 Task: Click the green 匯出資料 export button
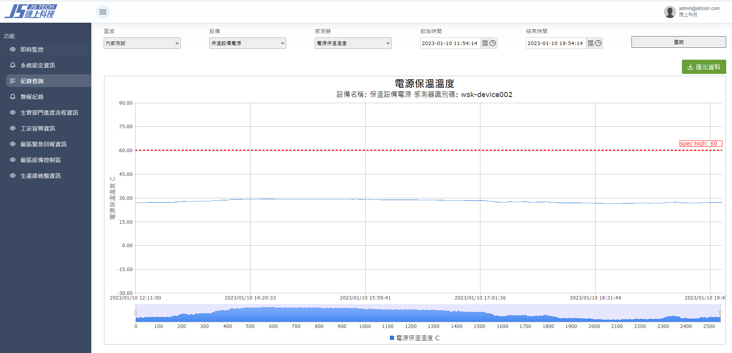[x=703, y=67]
